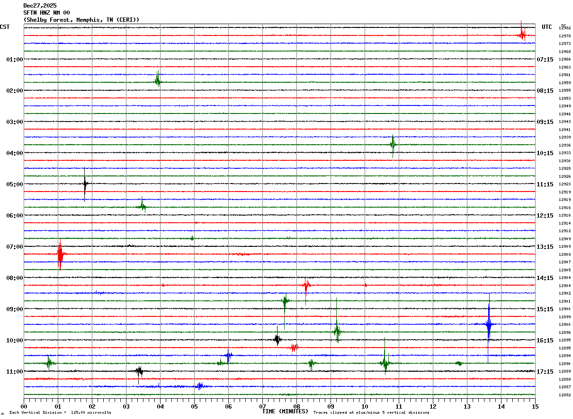The width and height of the screenshot is (573, 419).
Task: Select minute tick label 12 on time axis
Action: tap(433, 406)
